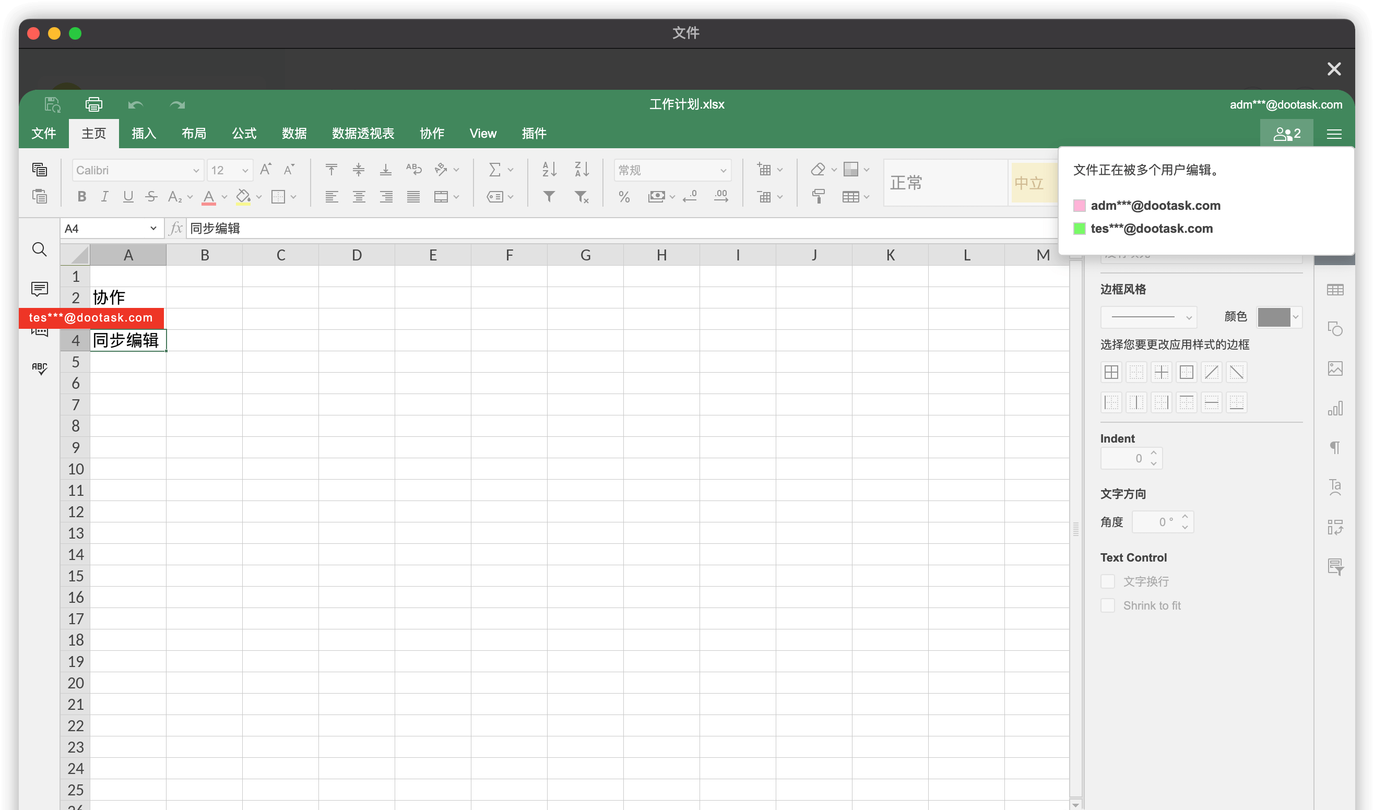Align text to top
This screenshot has width=1374, height=810.
click(331, 170)
